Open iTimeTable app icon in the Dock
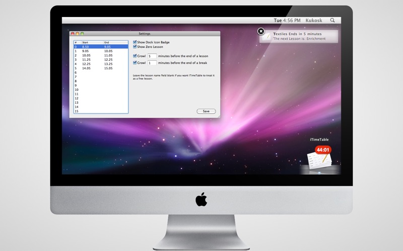 319,161
